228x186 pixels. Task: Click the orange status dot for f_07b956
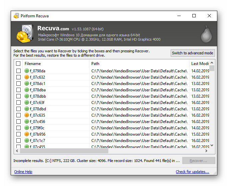[x=27, y=134]
